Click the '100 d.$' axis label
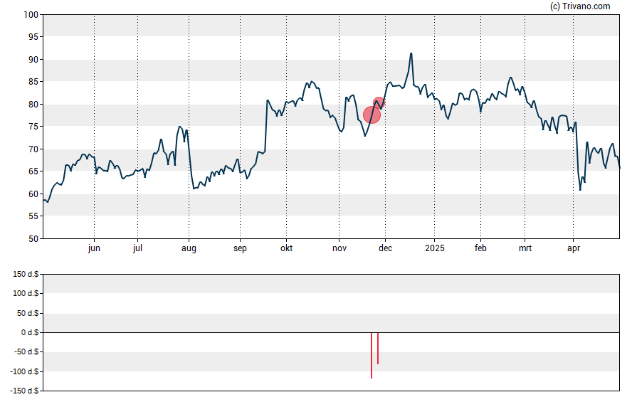 coord(26,293)
